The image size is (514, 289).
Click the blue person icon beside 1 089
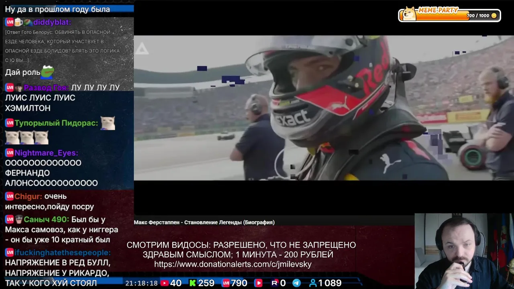pos(313,283)
